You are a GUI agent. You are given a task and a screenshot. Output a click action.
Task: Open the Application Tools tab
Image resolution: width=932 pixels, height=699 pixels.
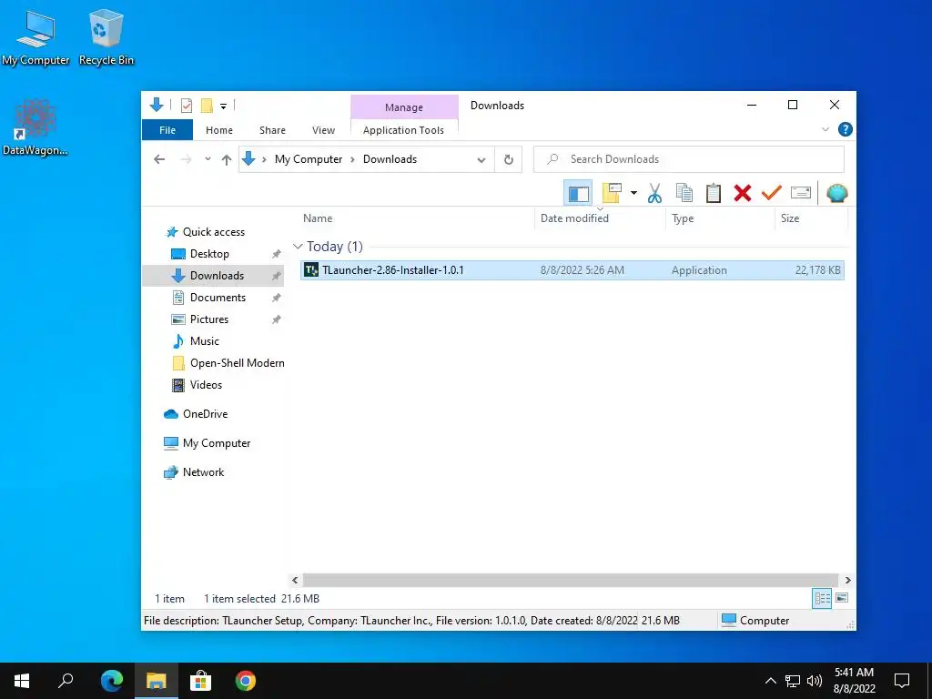(403, 130)
